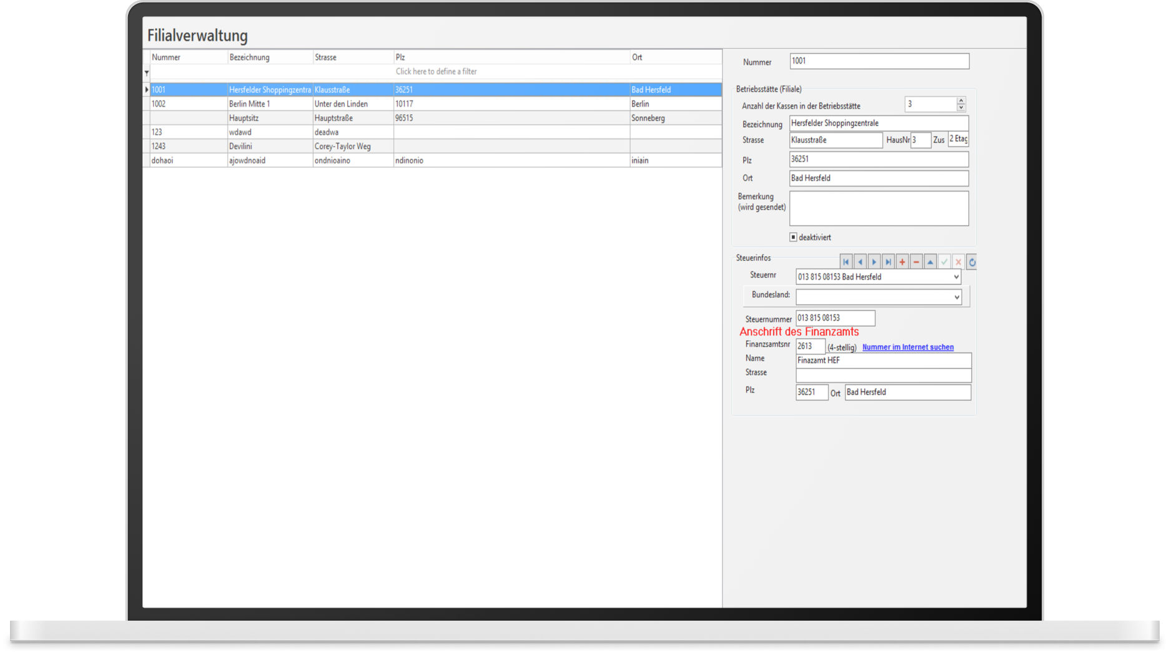Jump to last Steuerinfos record
The height and width of the screenshot is (652, 1169).
pos(888,262)
